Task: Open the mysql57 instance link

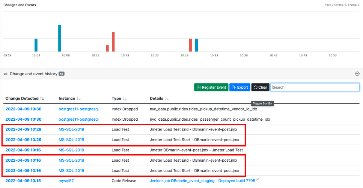Action: tap(67, 181)
